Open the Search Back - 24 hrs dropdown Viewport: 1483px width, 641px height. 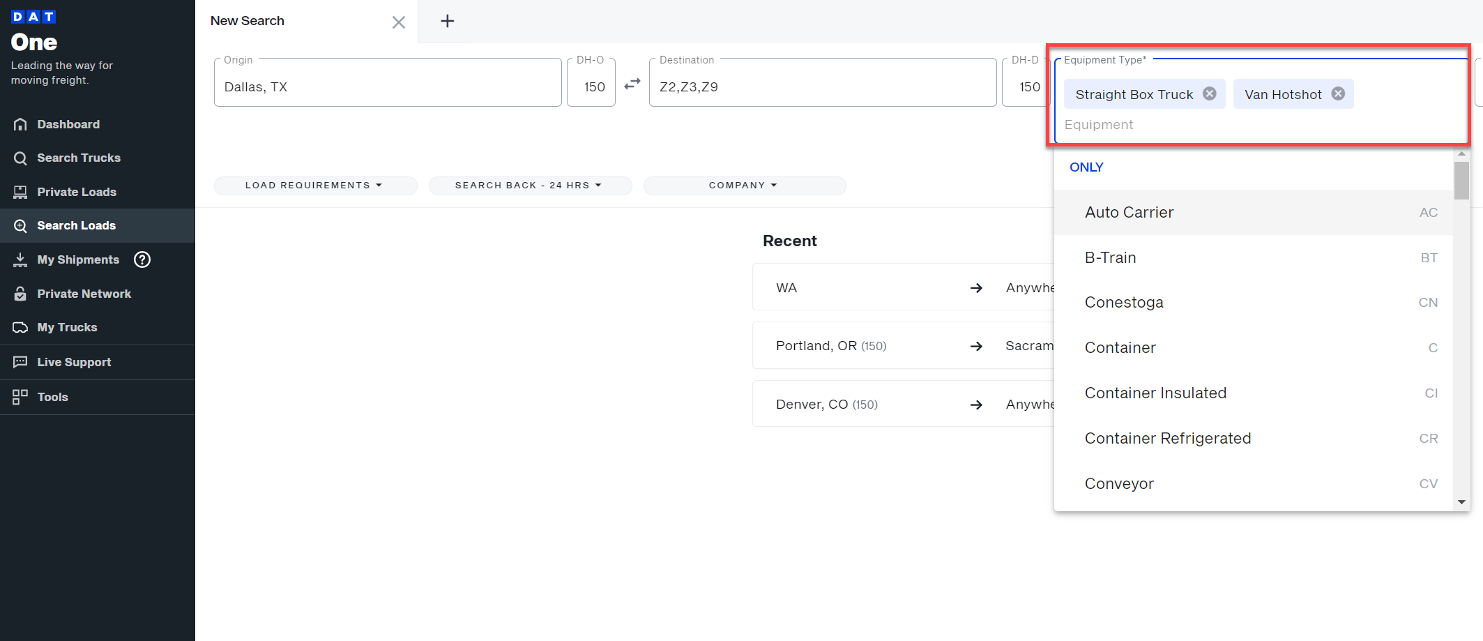(530, 185)
